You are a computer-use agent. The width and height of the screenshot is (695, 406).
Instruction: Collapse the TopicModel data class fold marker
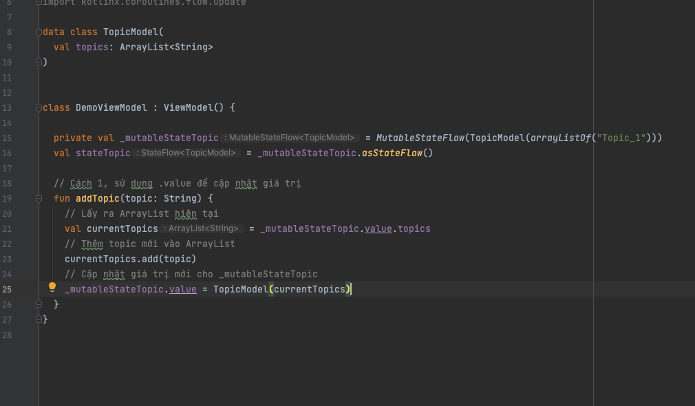click(39, 32)
